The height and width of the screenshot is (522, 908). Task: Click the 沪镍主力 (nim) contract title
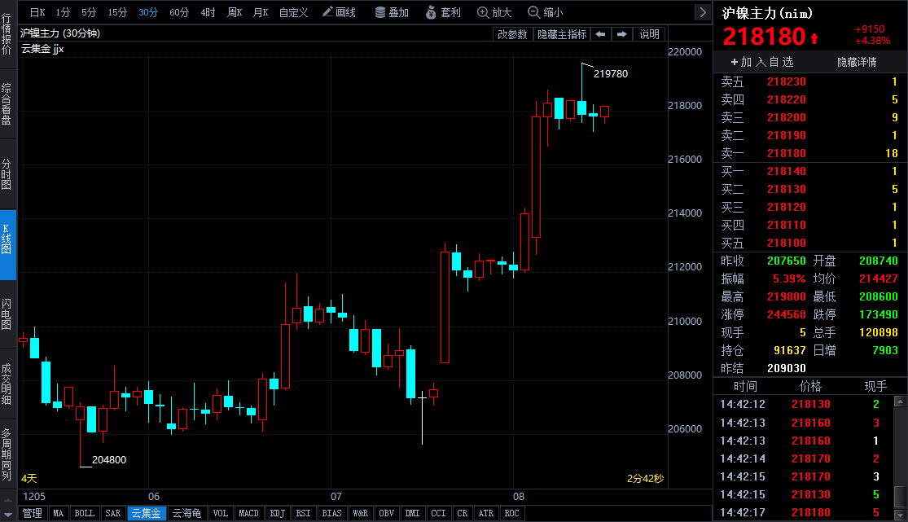tap(767, 13)
